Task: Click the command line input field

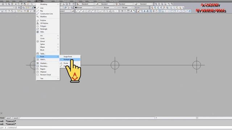Action: pyautogui.click(x=116, y=127)
